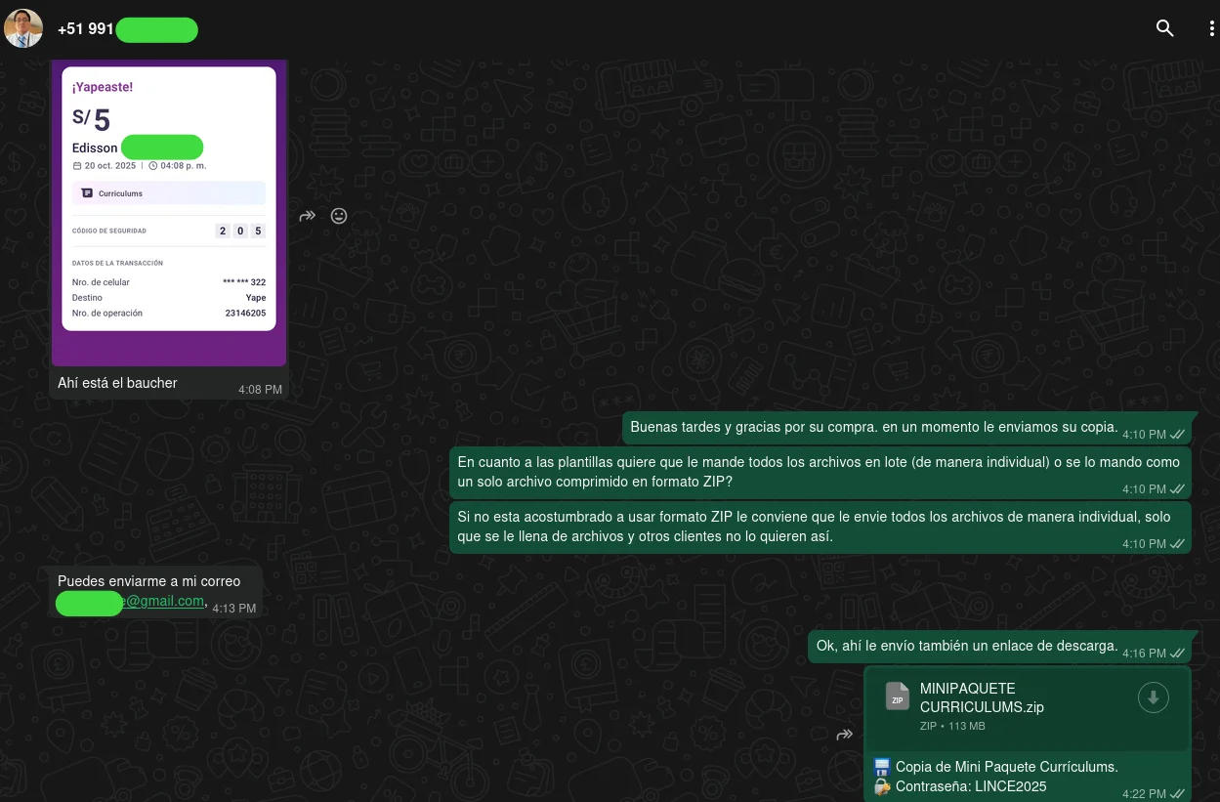Click the ZIP file type icon
Image resolution: width=1220 pixels, height=802 pixels.
[897, 696]
